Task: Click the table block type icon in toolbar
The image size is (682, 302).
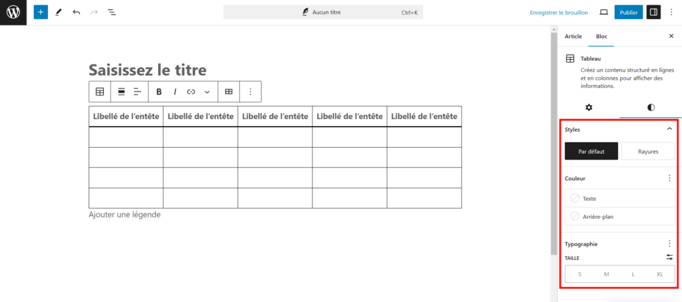Action: 100,92
